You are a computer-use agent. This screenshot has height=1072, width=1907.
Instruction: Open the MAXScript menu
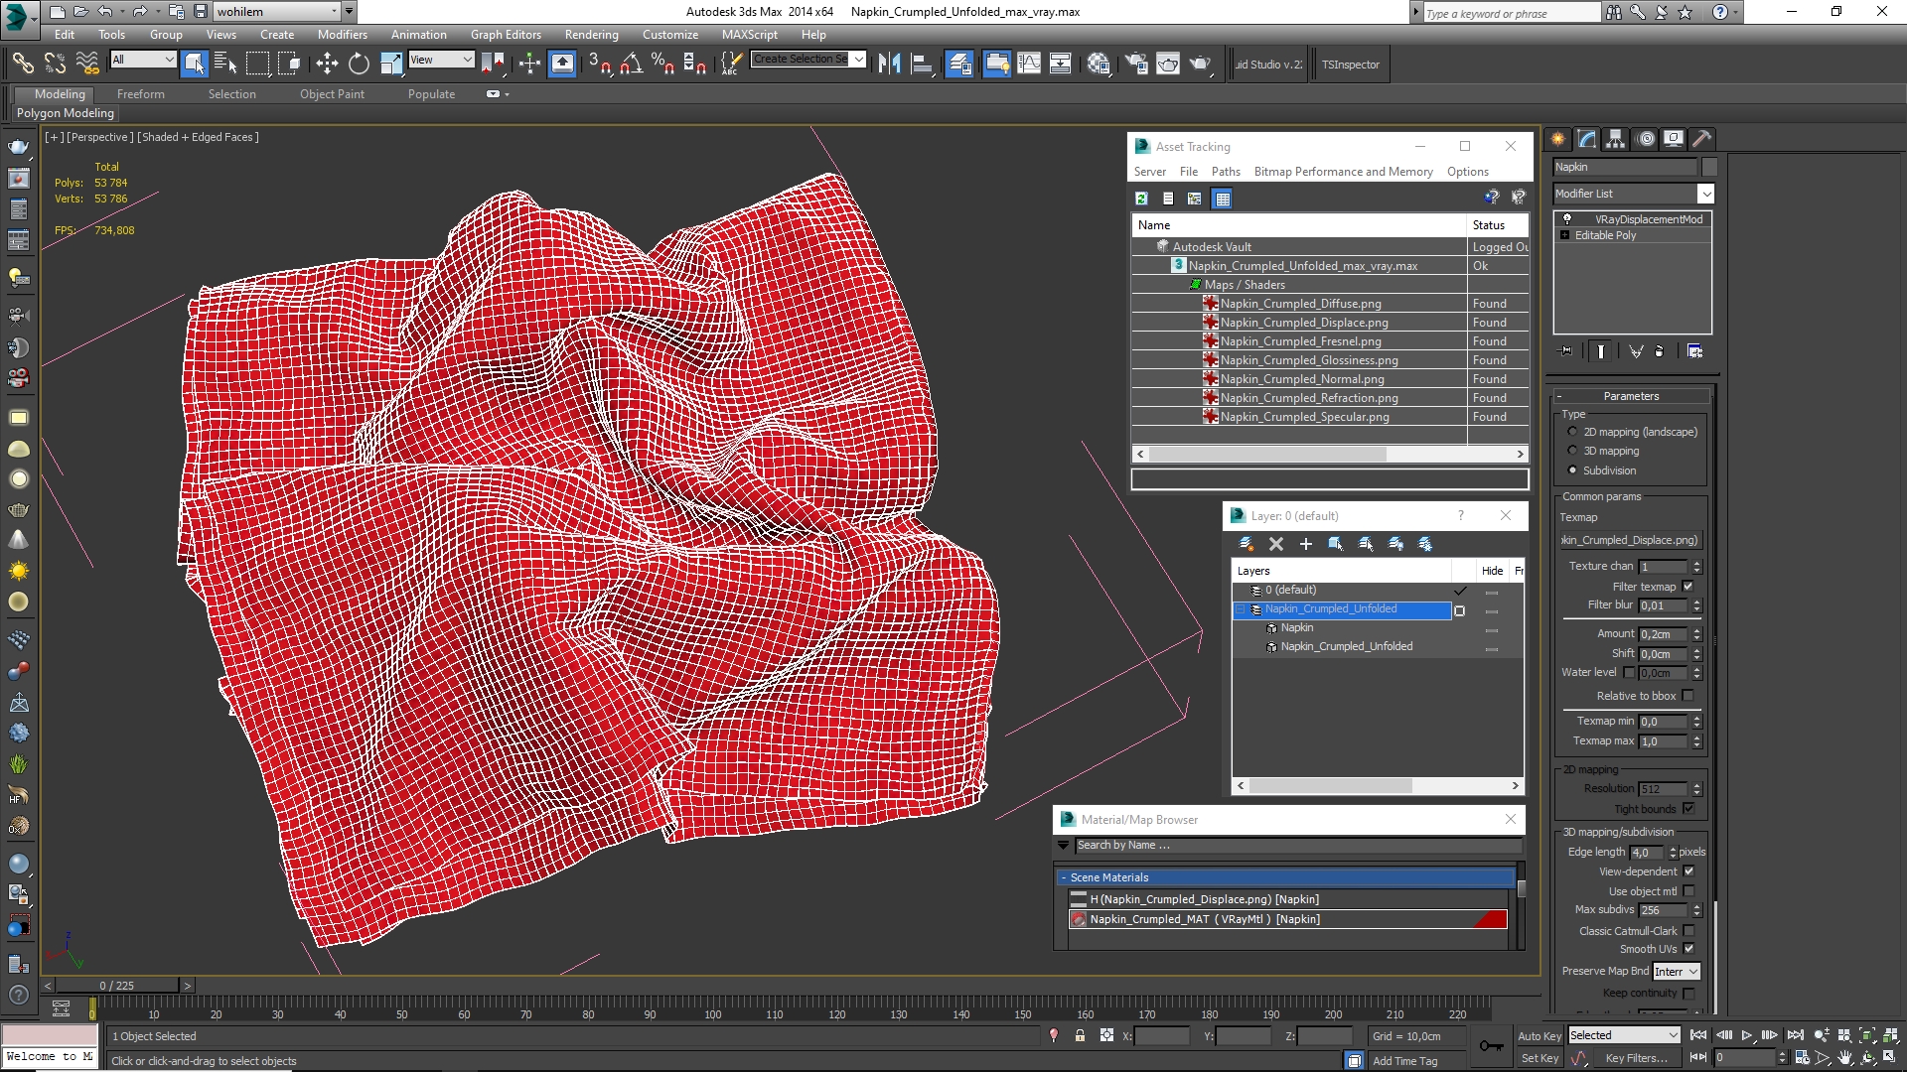click(x=750, y=34)
